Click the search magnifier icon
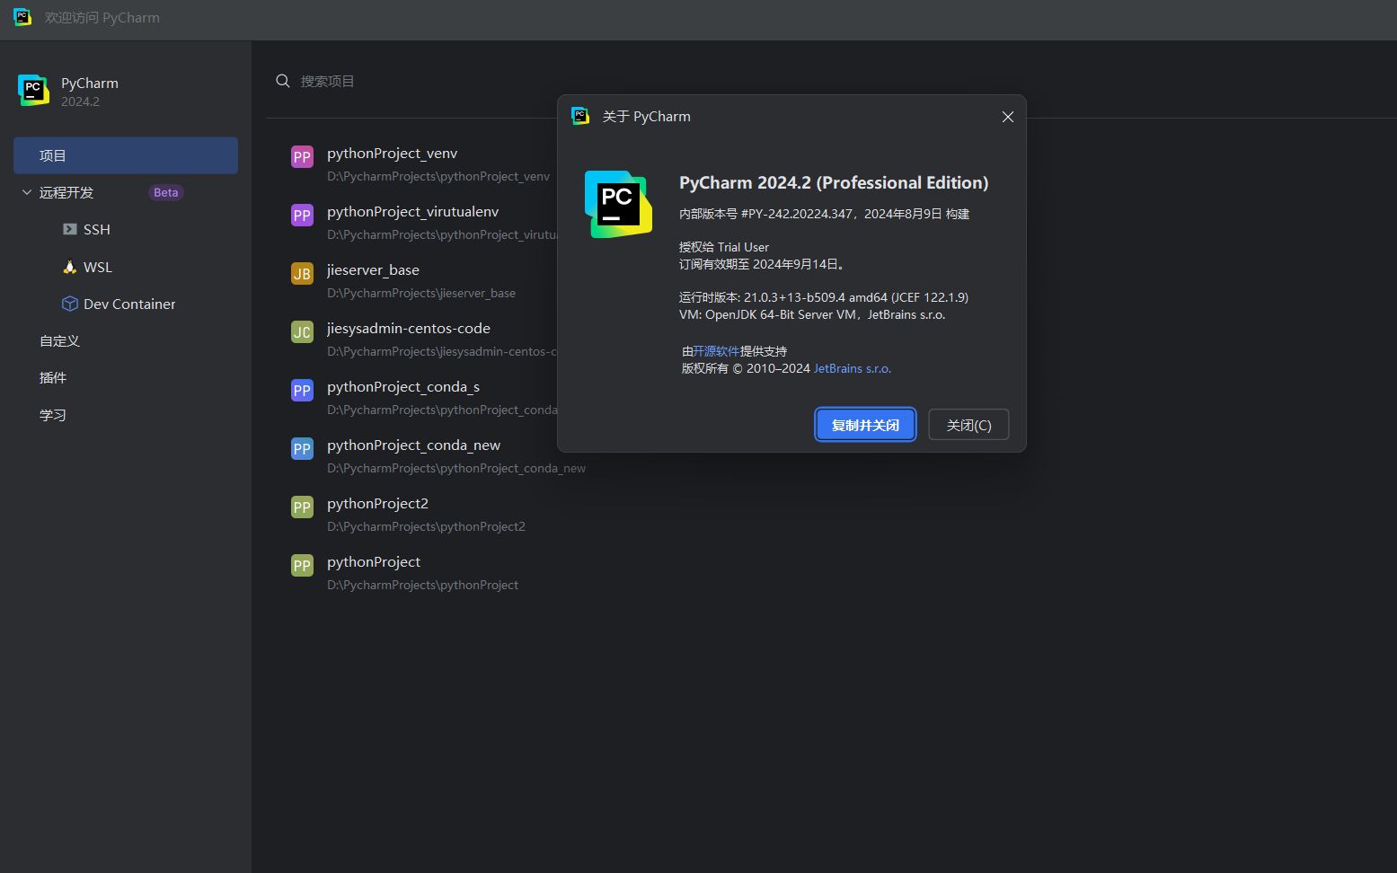 click(x=283, y=81)
